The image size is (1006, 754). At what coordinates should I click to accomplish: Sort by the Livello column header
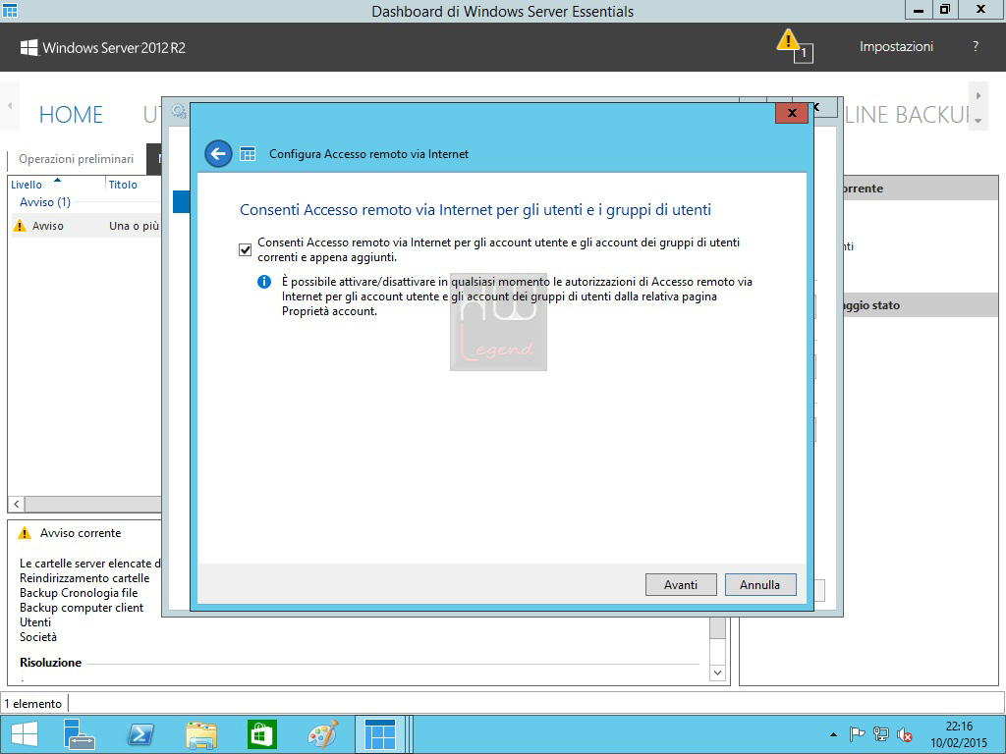(27, 185)
